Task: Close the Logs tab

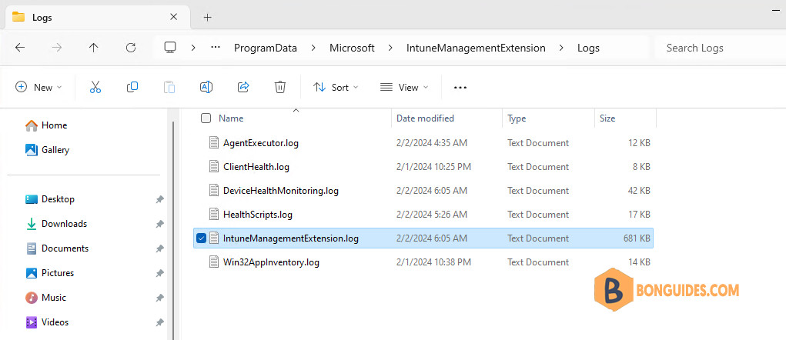Action: click(173, 17)
